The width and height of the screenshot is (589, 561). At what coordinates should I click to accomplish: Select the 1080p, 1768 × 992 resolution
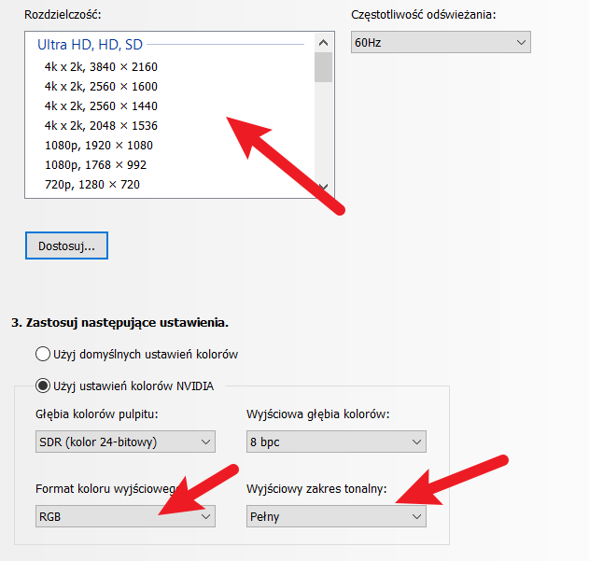(x=95, y=164)
